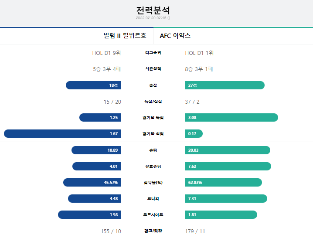Click the 5승 3무 4패 season record
Screen dimensions: 313x238
[107, 69]
